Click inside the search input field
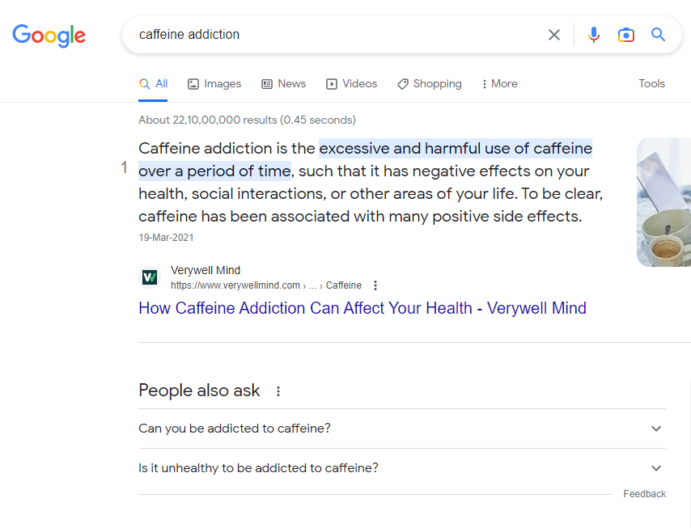Screen dimensions: 691x528 [x=324, y=35]
